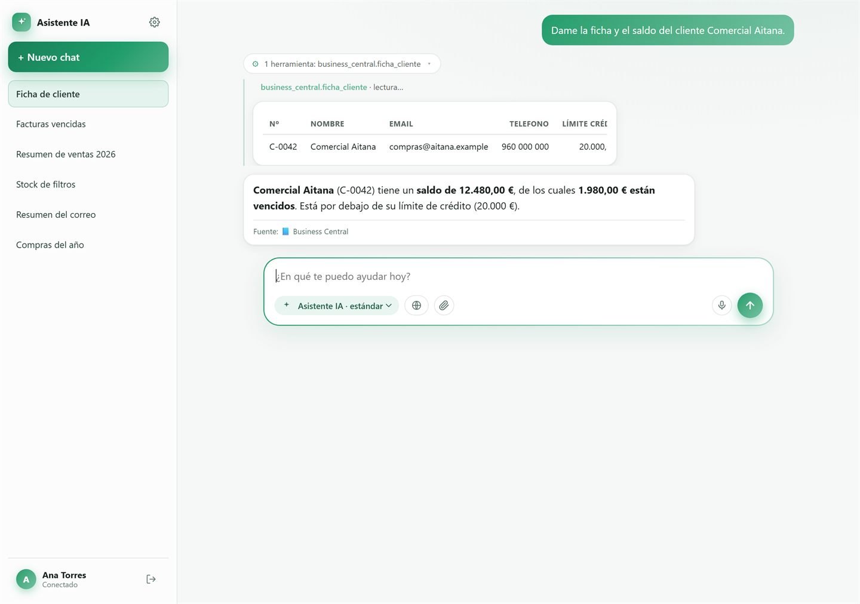The height and width of the screenshot is (604, 860).
Task: Click the Business Central source book icon
Action: click(285, 232)
